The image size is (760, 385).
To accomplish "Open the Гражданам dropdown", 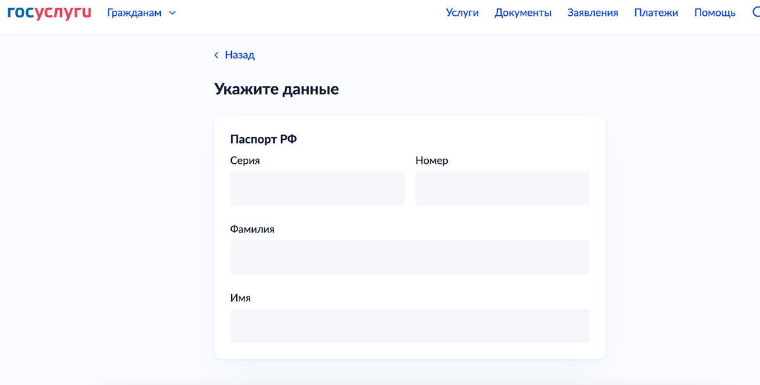I will tap(135, 12).
